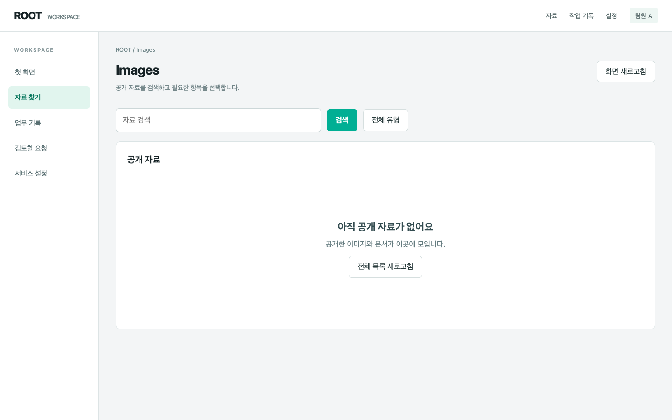The image size is (672, 420).
Task: Click 전체 목록 새로고침 button
Action: click(385, 266)
